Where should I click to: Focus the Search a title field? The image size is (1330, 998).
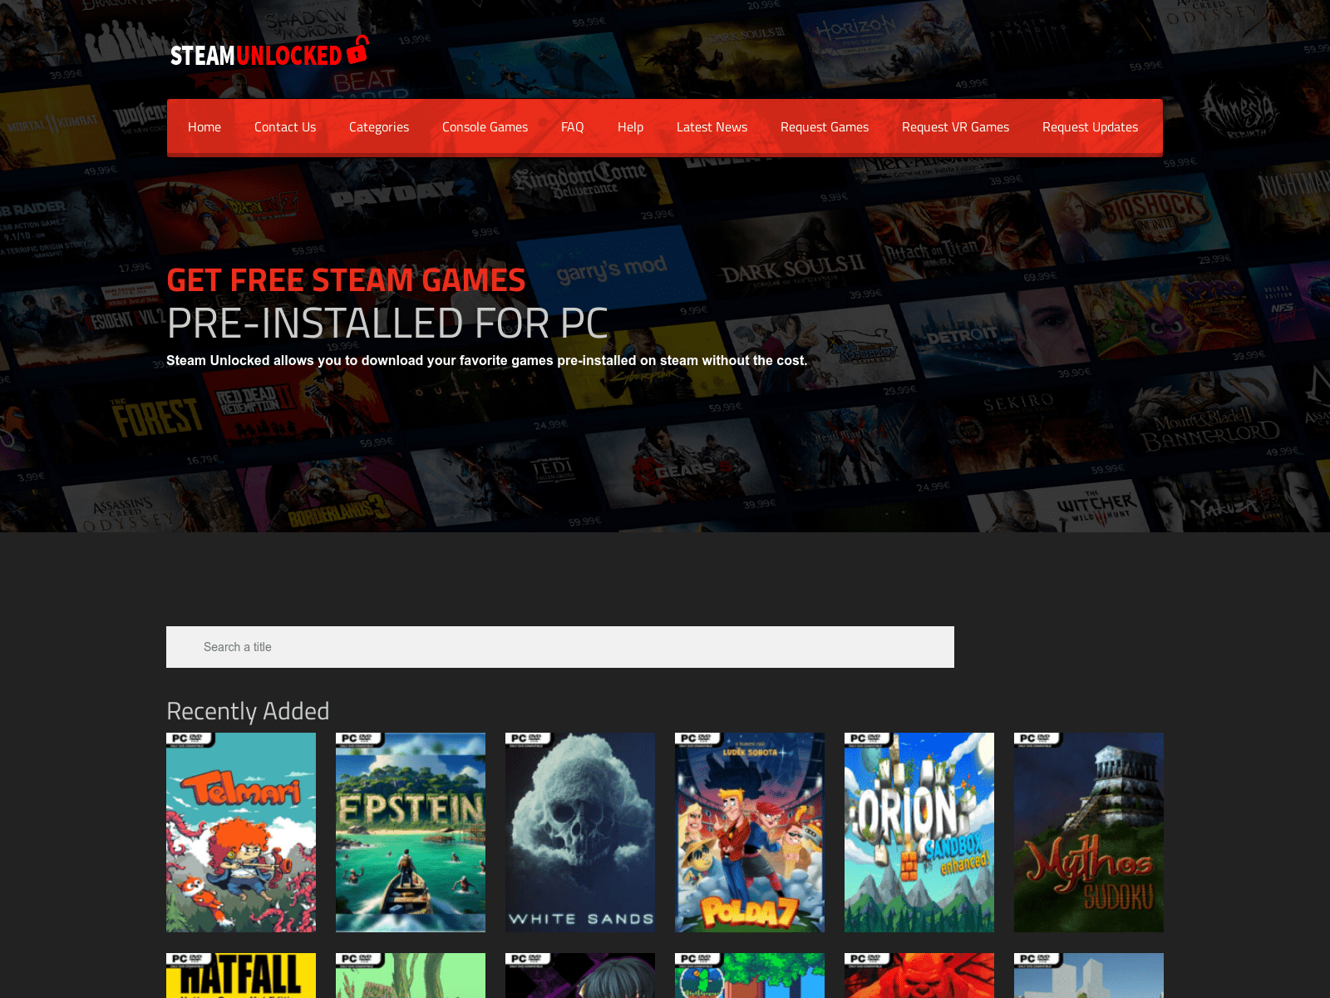[x=560, y=647]
